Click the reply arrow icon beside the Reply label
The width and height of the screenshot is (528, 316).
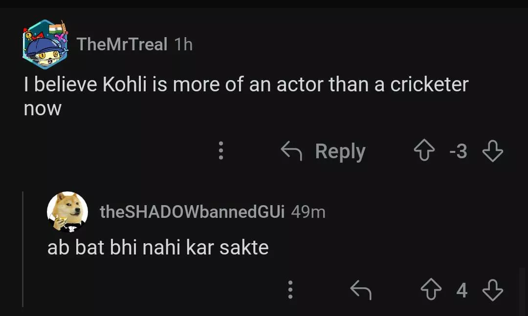pos(291,151)
